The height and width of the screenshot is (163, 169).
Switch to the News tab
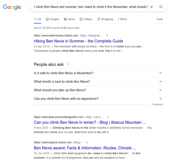click(x=69, y=19)
